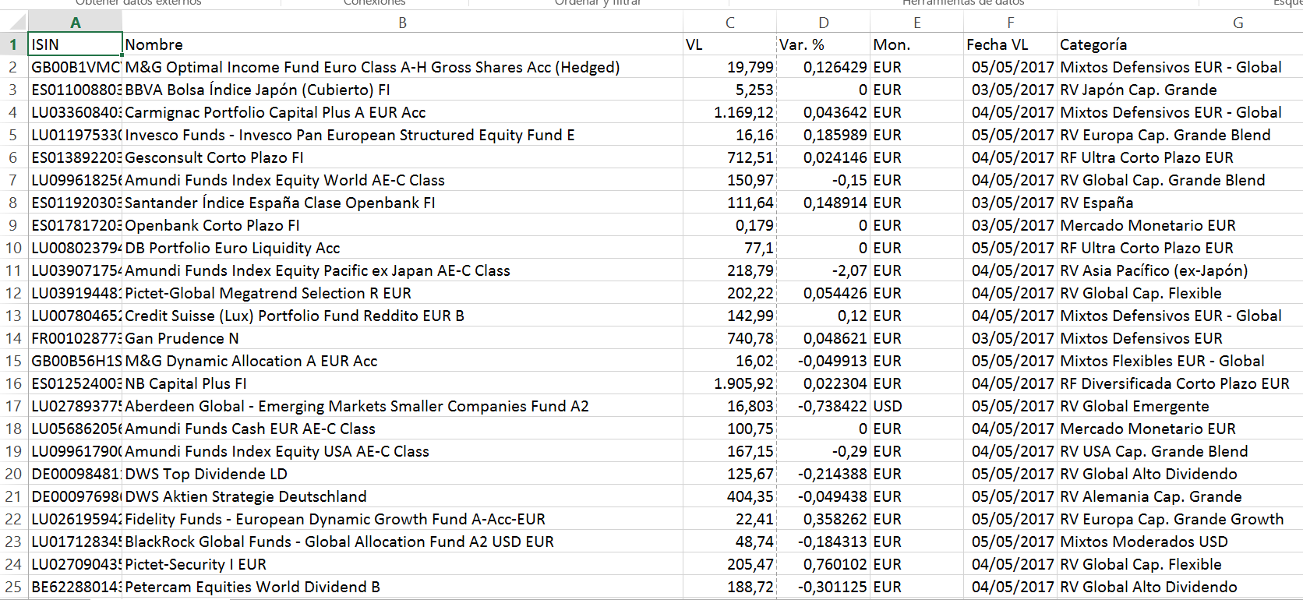Click category Mixtos Flexibles EUR - Global

coord(1180,361)
